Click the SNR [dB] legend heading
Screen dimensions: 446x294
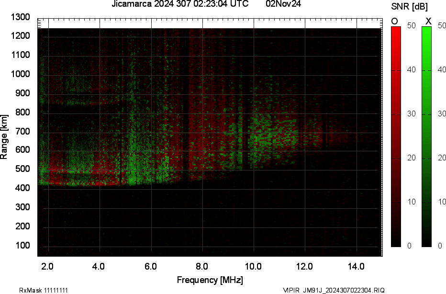coord(409,7)
